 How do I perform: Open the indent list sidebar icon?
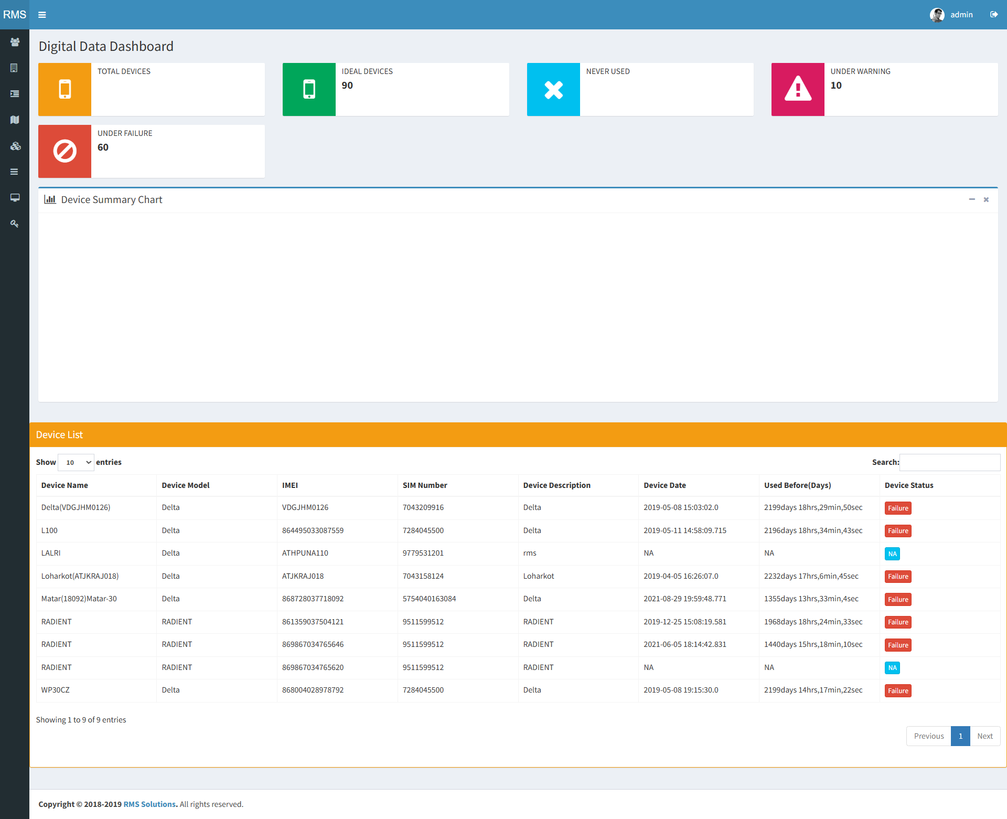[15, 94]
